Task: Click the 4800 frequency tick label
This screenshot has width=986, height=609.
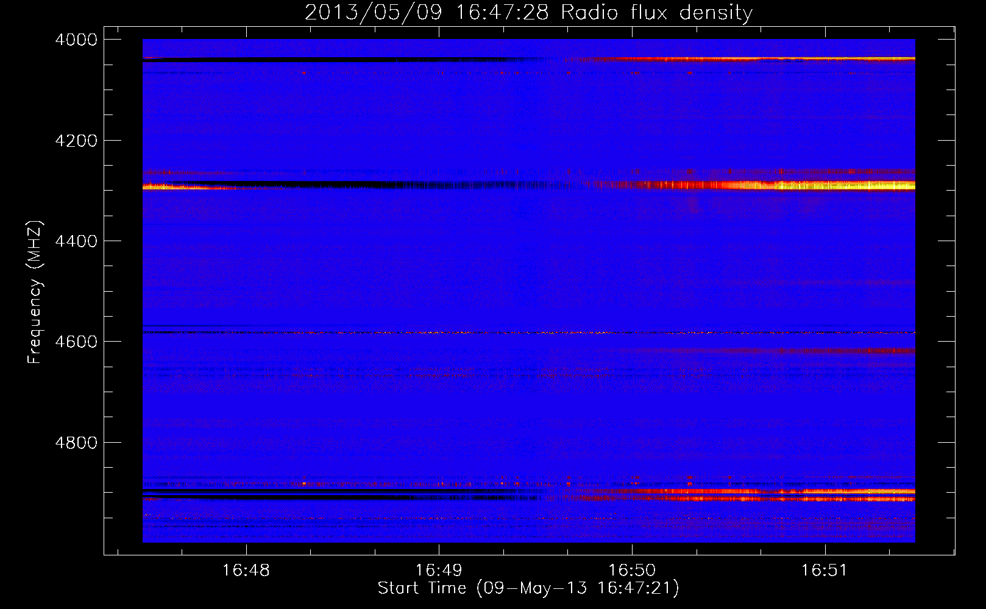Action: point(76,443)
